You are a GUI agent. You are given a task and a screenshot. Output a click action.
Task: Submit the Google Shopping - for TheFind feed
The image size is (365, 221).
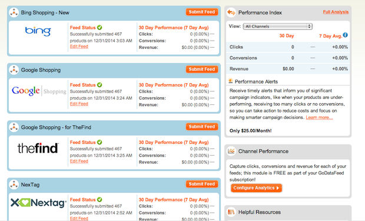[x=202, y=127]
